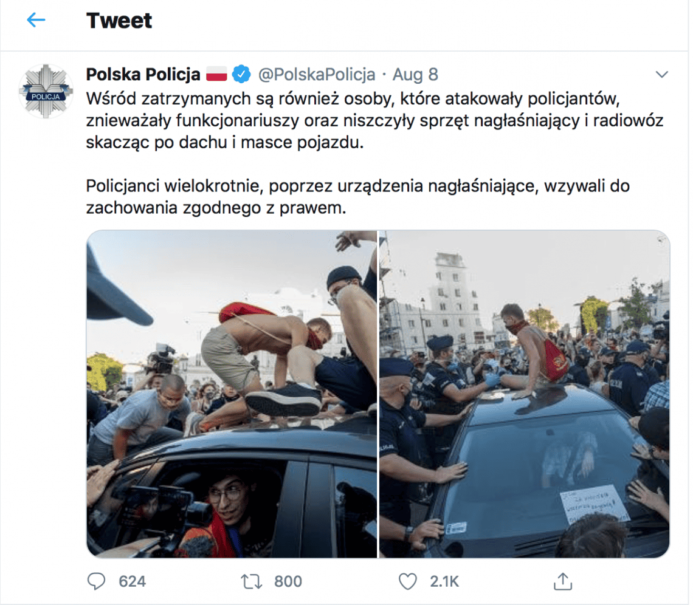The height and width of the screenshot is (605, 693).
Task: Like the tweet with heart icon
Action: (407, 581)
